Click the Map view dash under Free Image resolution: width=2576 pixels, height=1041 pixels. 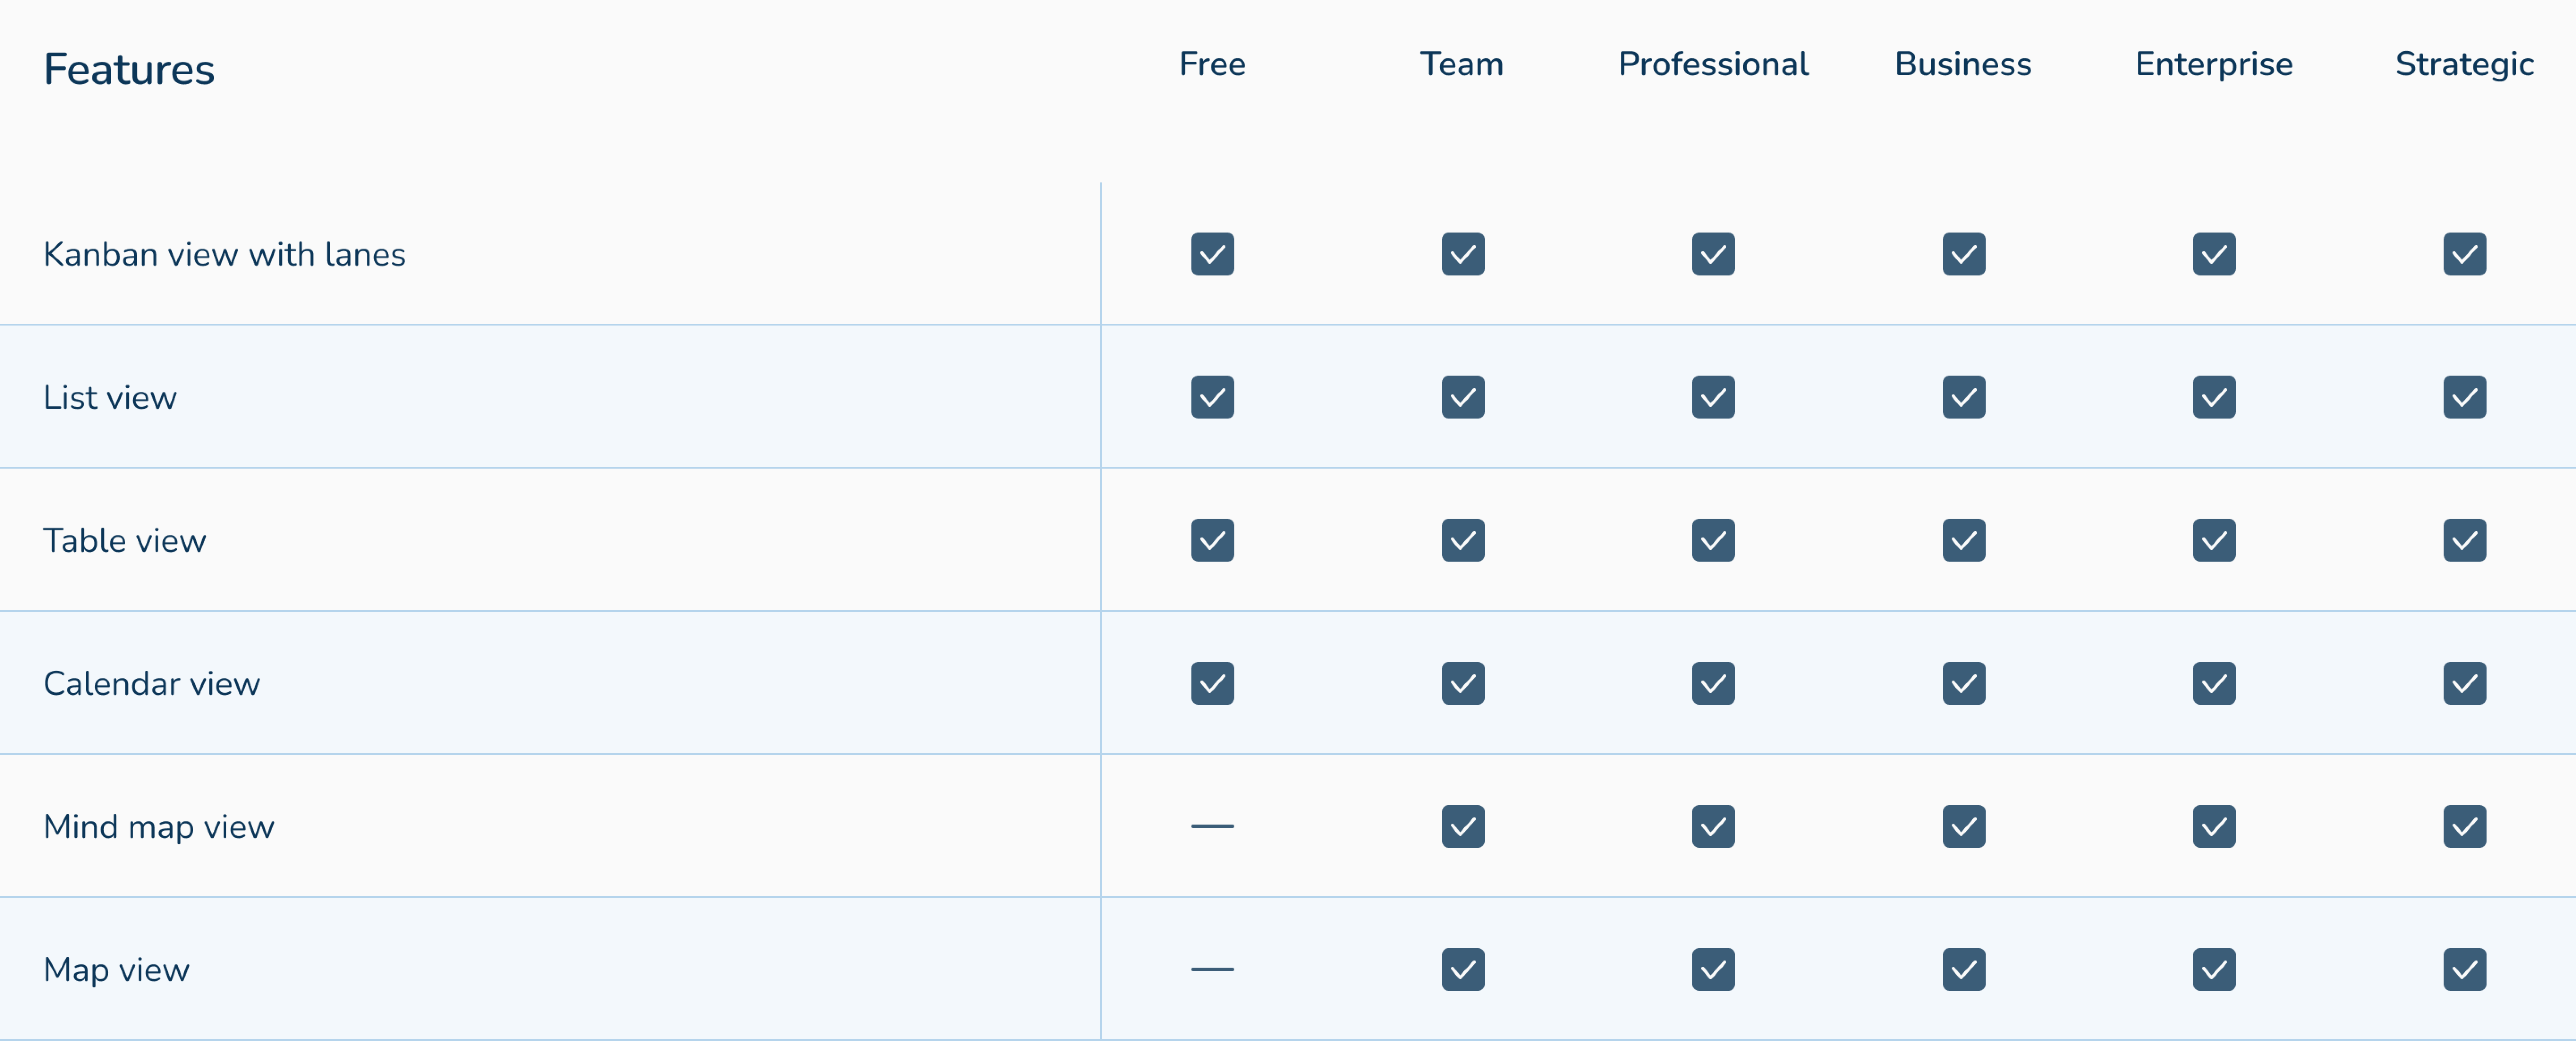point(1212,969)
